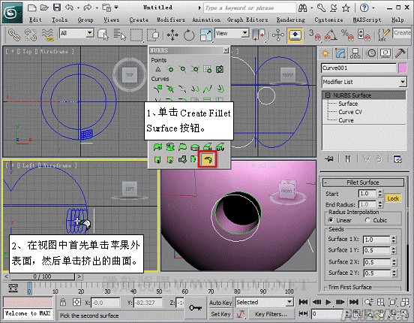Click the Save File icon
This screenshot has height=323, width=414.
pyautogui.click(x=57, y=8)
